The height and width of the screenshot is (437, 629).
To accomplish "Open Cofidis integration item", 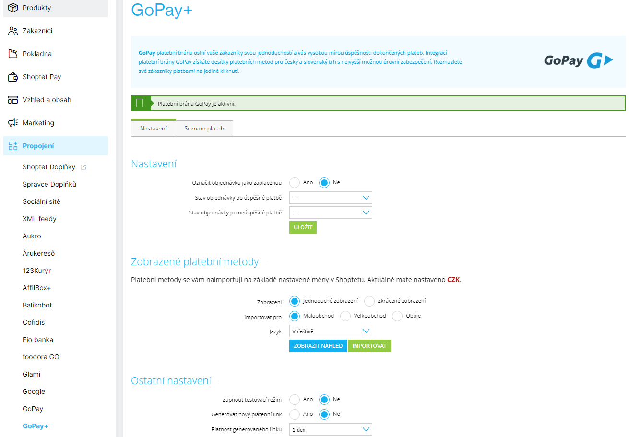I will (x=34, y=322).
